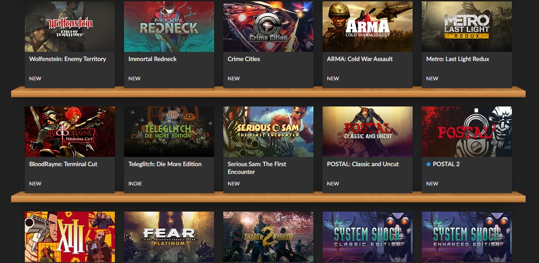Click the Immortal Redneck title text

coord(152,59)
